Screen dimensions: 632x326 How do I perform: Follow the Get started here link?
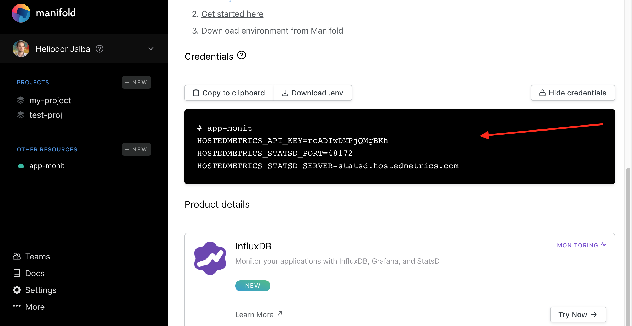(232, 14)
